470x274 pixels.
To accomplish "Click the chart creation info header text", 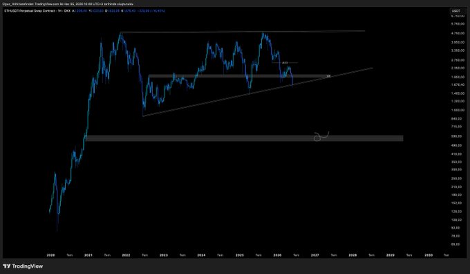I will (x=68, y=4).
